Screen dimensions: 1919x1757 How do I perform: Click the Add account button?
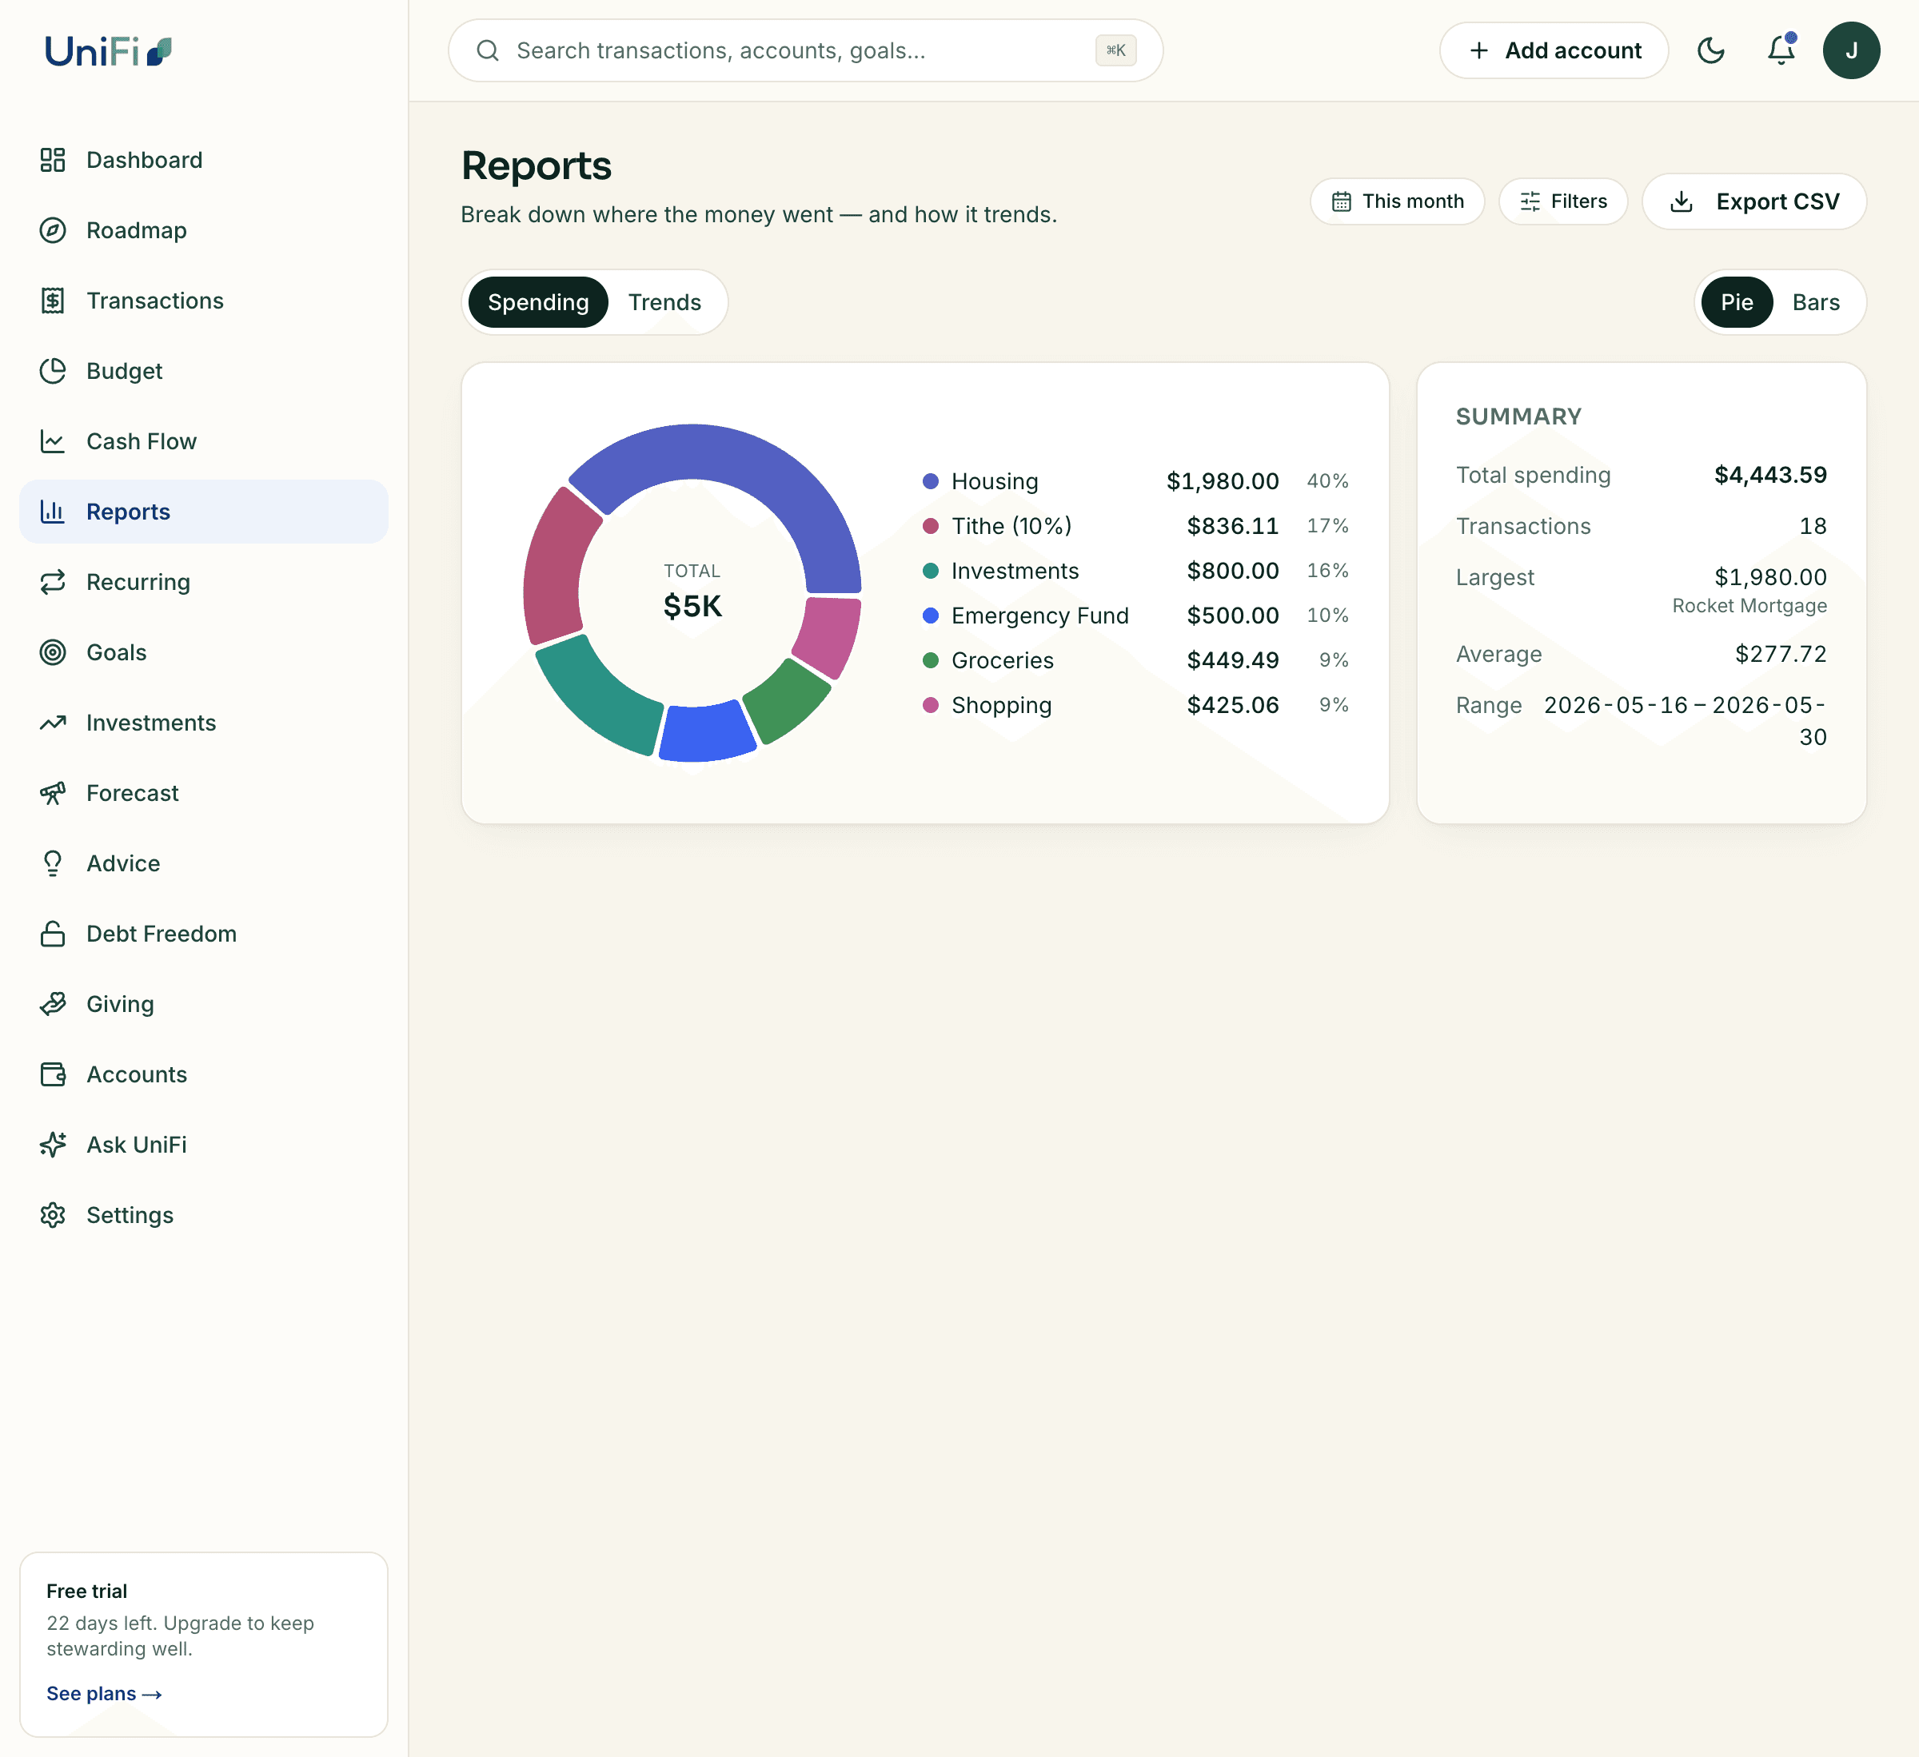click(1554, 50)
